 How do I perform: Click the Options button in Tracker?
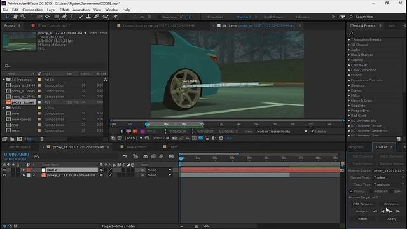[x=392, y=204]
